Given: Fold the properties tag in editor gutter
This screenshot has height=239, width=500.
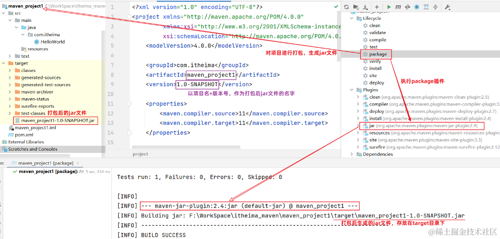Looking at the screenshot, I should pyautogui.click(x=129, y=104).
